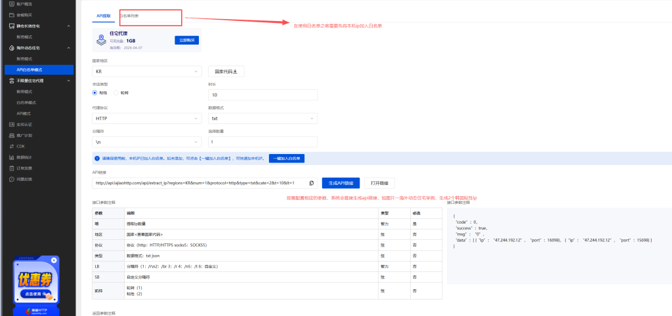Open 实名认证 via its sidebar icon
The width and height of the screenshot is (672, 316).
(12, 125)
